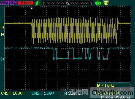
Task: Click the white trigger position arrow marker
Action: (32, 8)
